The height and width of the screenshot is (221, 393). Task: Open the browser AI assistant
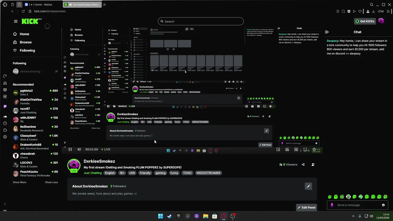381,11
